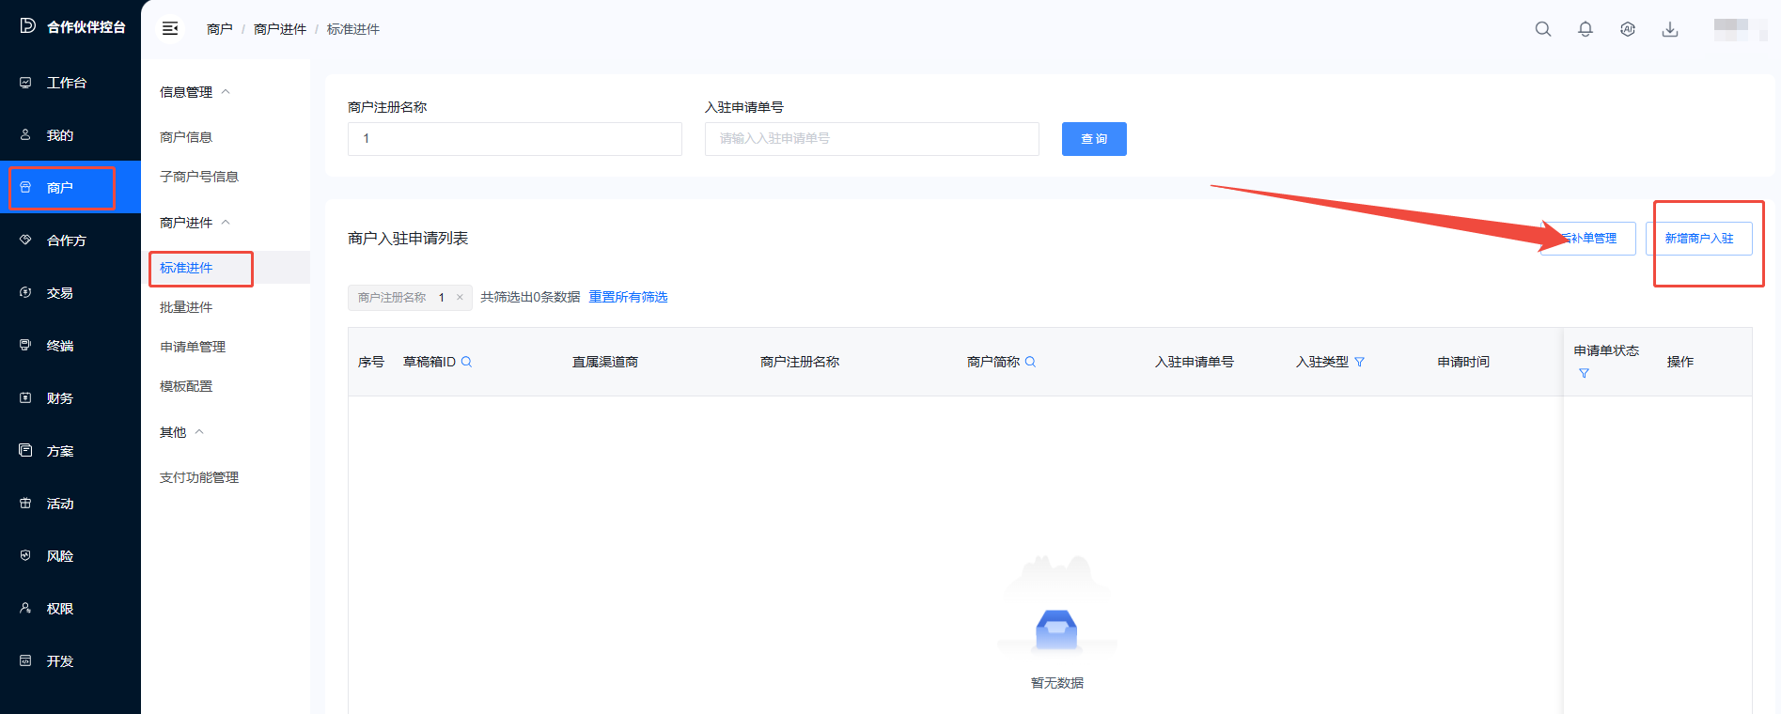Collapse the 其他 menu group
Viewport: 1781px width, 714px height.
coord(199,432)
